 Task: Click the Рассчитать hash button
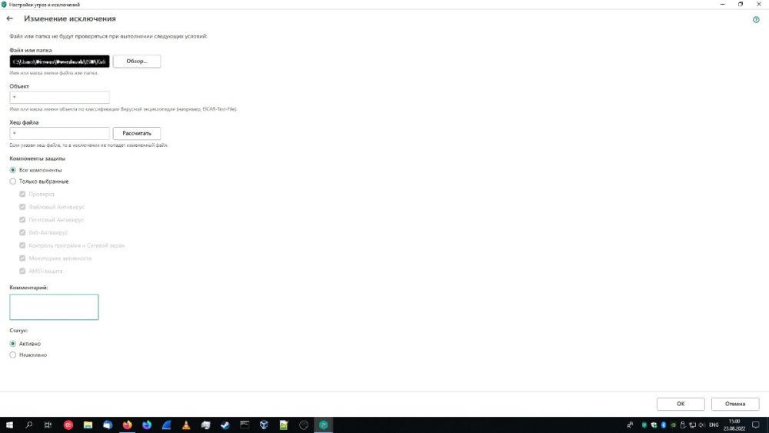click(137, 133)
